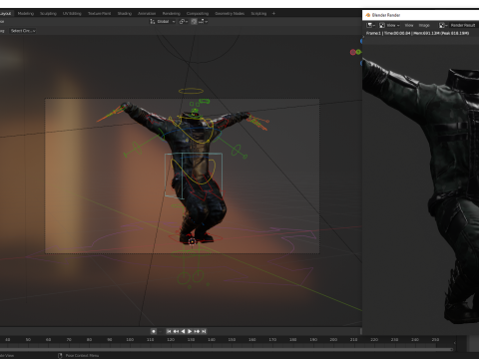Switch to the UV Editing workspace tab
479x359 pixels.
click(x=72, y=14)
